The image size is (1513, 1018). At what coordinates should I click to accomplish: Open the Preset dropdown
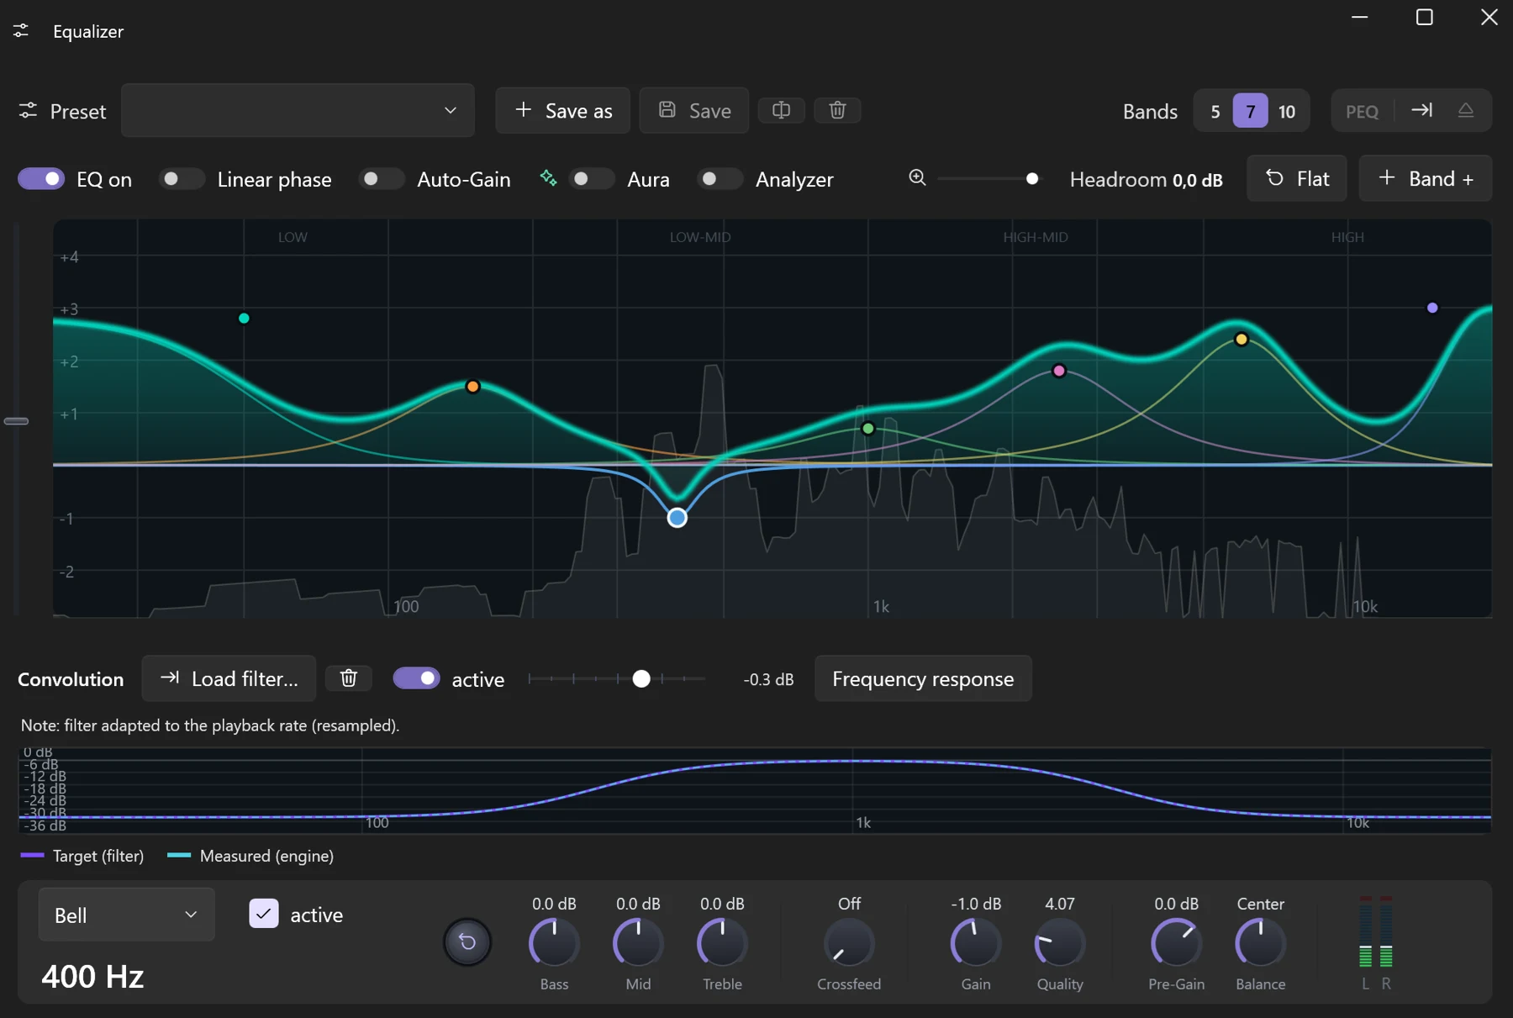coord(298,110)
